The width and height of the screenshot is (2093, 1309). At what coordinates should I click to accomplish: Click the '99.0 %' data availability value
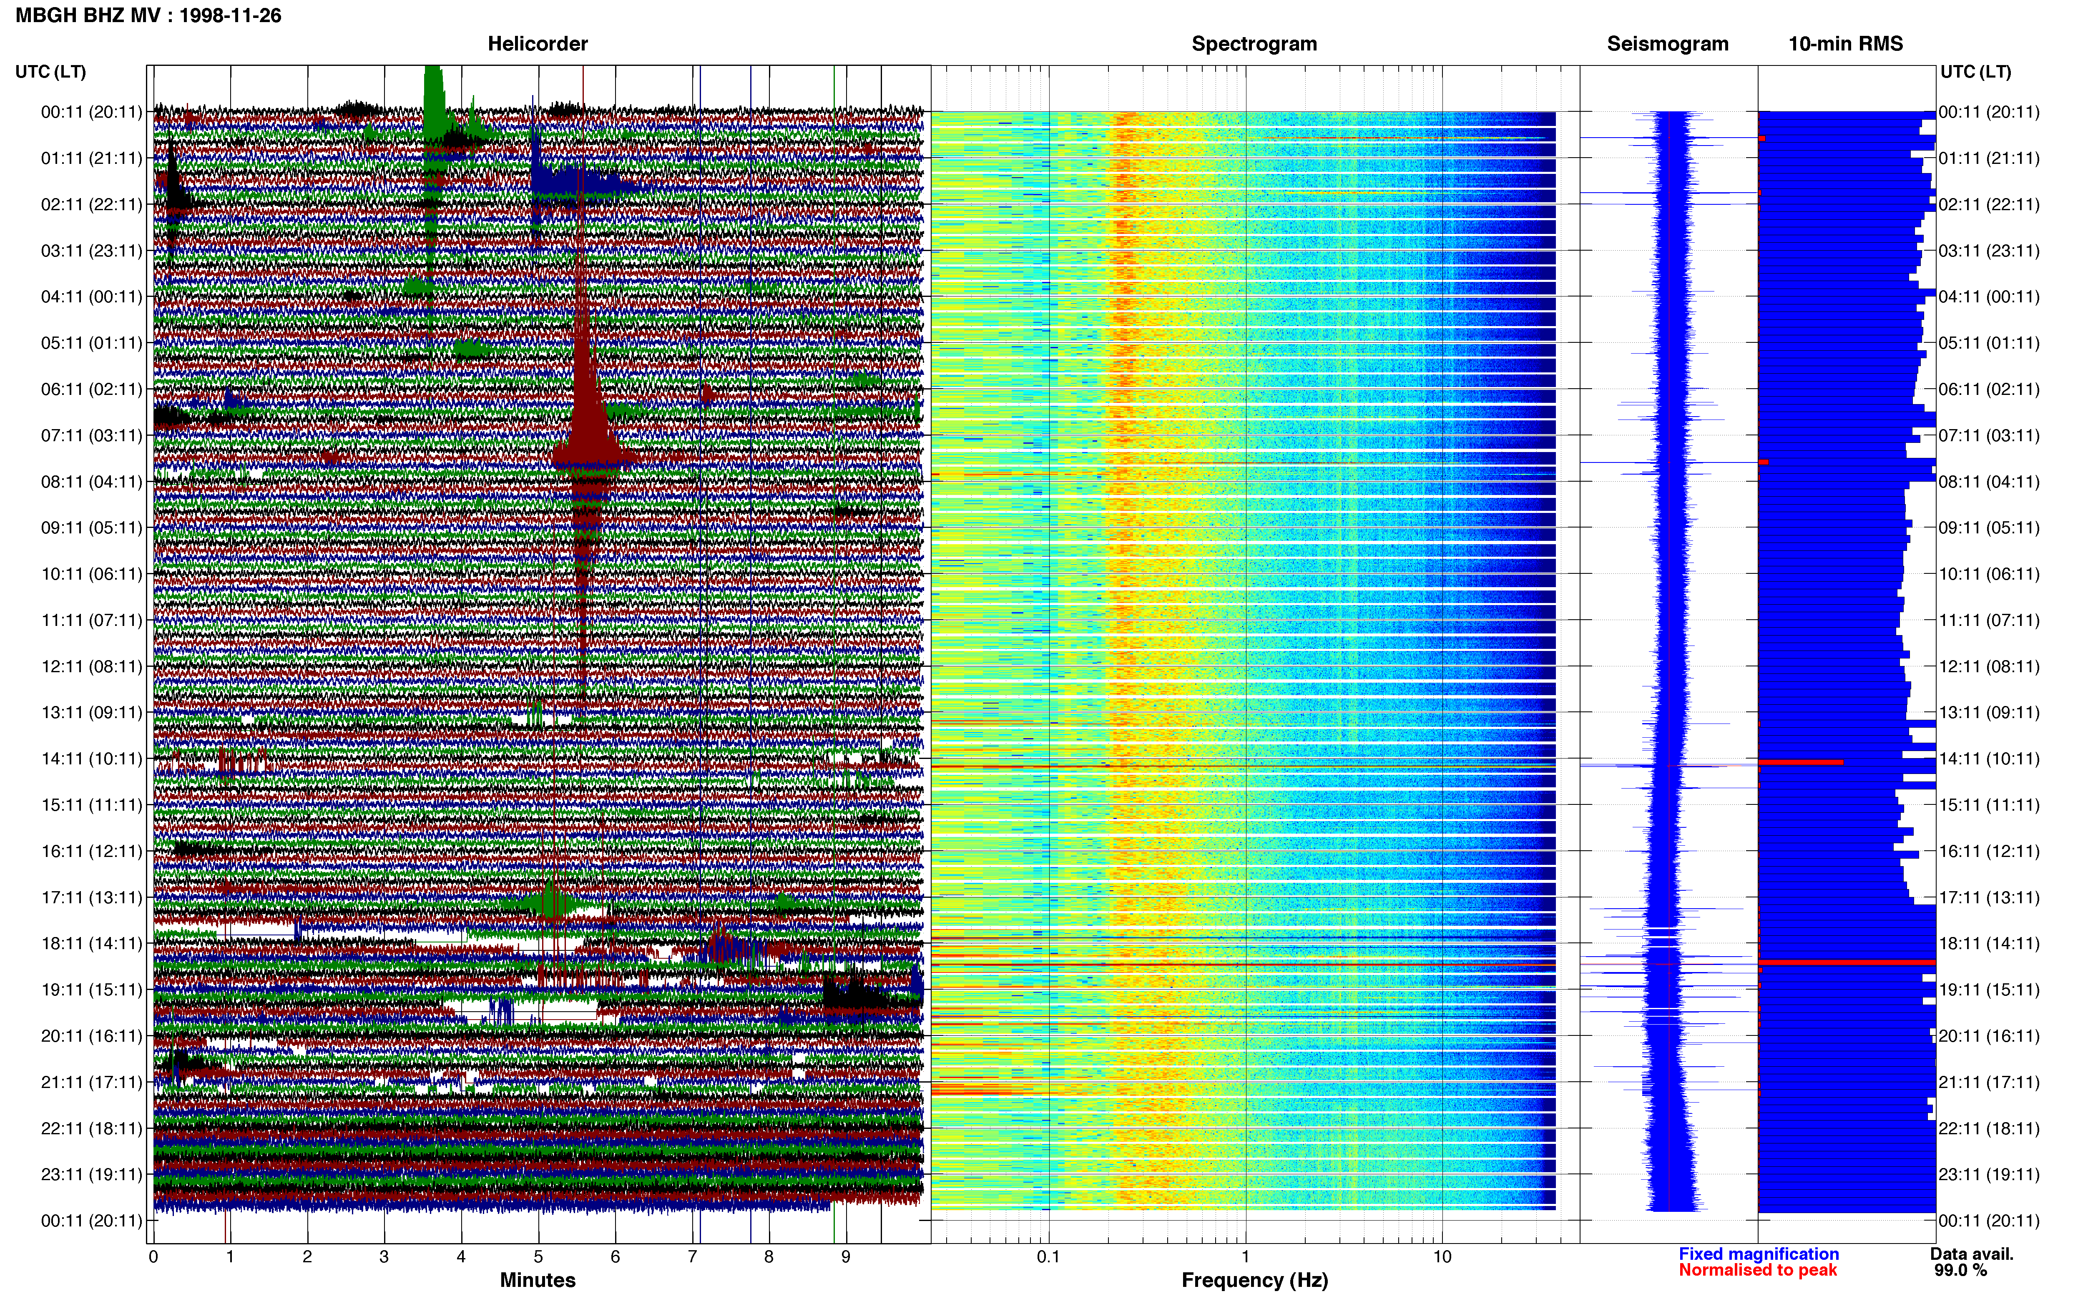point(1960,1270)
